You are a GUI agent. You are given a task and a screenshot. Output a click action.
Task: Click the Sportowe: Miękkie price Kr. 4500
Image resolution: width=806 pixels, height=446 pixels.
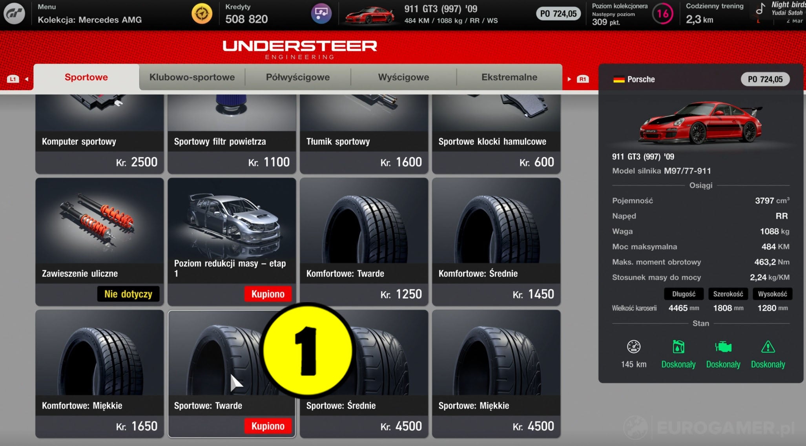click(533, 426)
